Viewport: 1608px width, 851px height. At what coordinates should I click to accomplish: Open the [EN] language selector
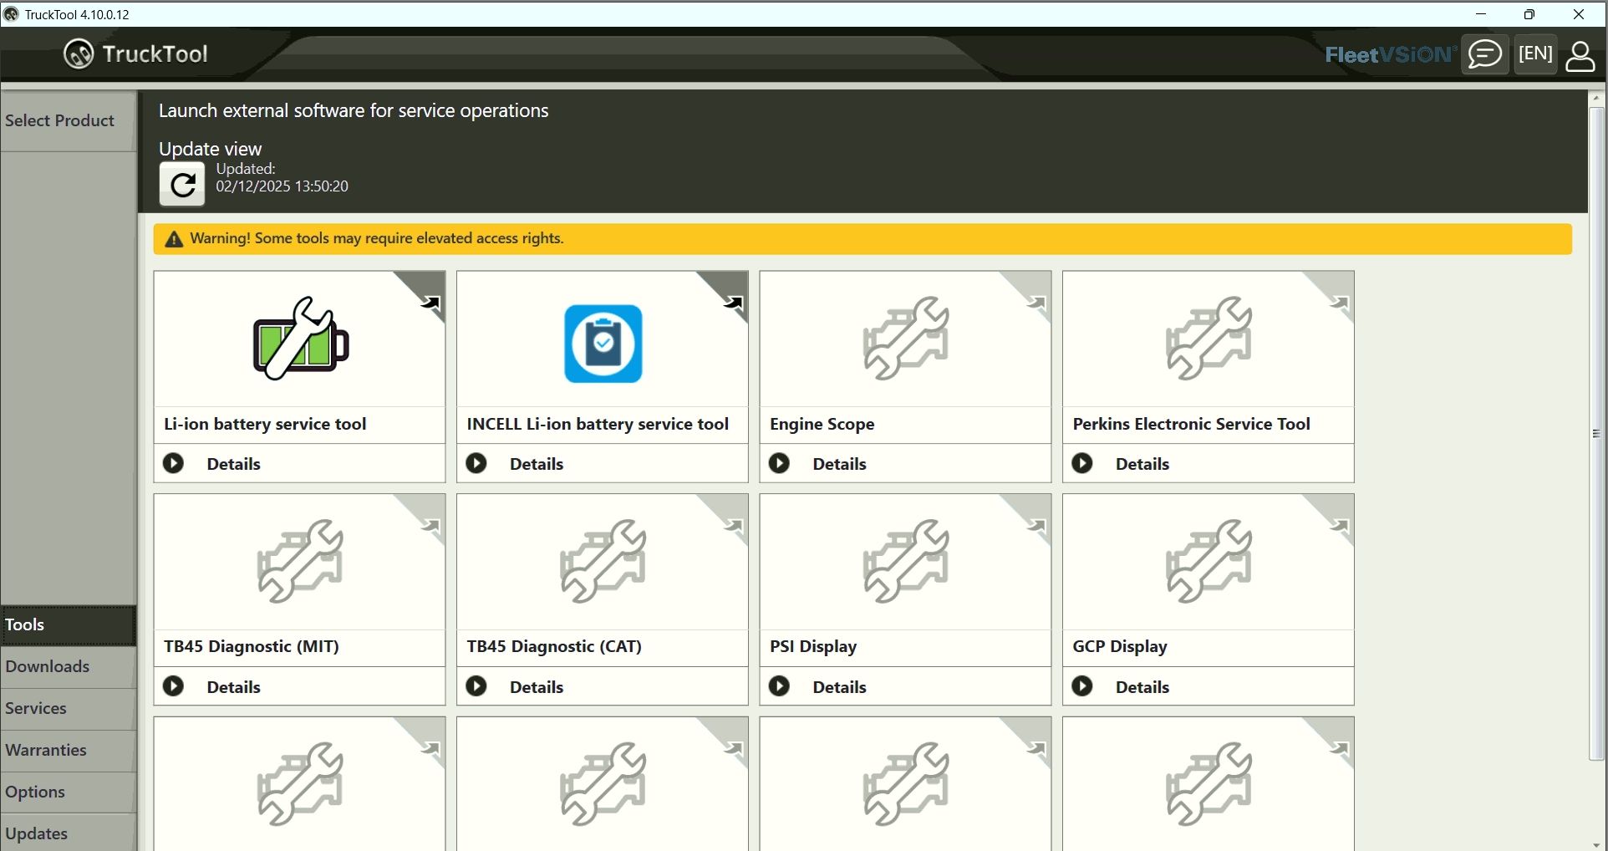1535,54
